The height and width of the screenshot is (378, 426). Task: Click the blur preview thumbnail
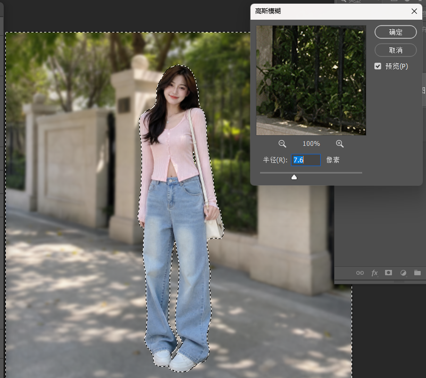[x=311, y=80]
